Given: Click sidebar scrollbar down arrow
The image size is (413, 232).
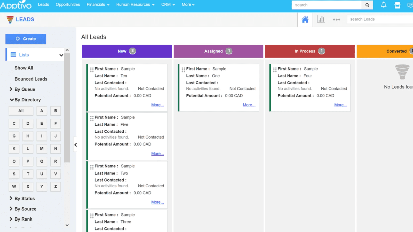Looking at the screenshot, I should click(67, 225).
